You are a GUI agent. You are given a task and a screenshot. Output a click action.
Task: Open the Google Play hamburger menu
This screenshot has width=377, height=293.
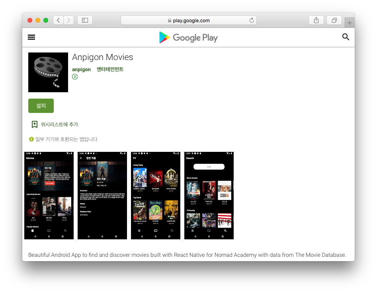click(31, 37)
